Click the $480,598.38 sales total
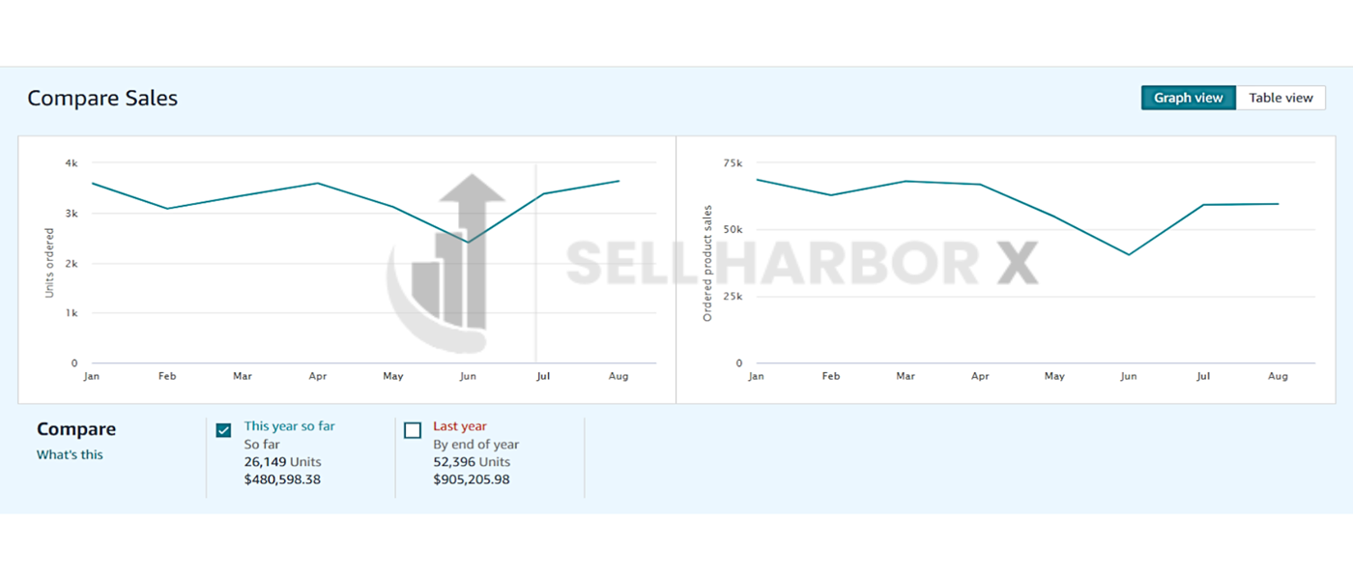This screenshot has width=1353, height=580. tap(282, 478)
